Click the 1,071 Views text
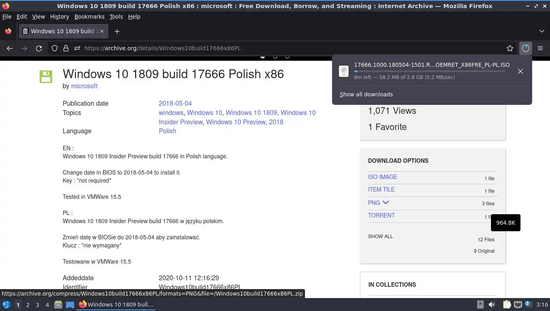 (392, 111)
